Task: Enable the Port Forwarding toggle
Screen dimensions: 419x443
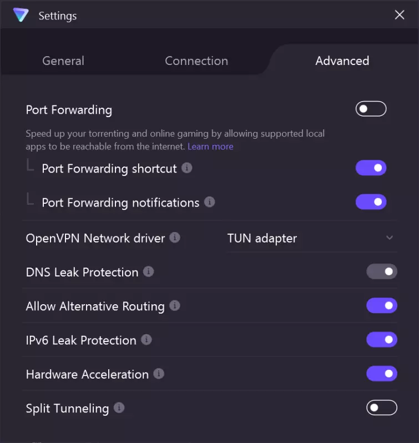Action: pos(371,109)
